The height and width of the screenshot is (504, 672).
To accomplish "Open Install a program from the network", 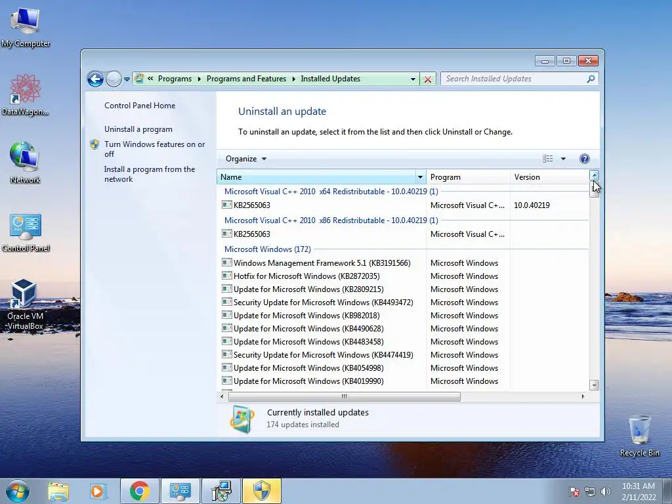I will coord(150,174).
